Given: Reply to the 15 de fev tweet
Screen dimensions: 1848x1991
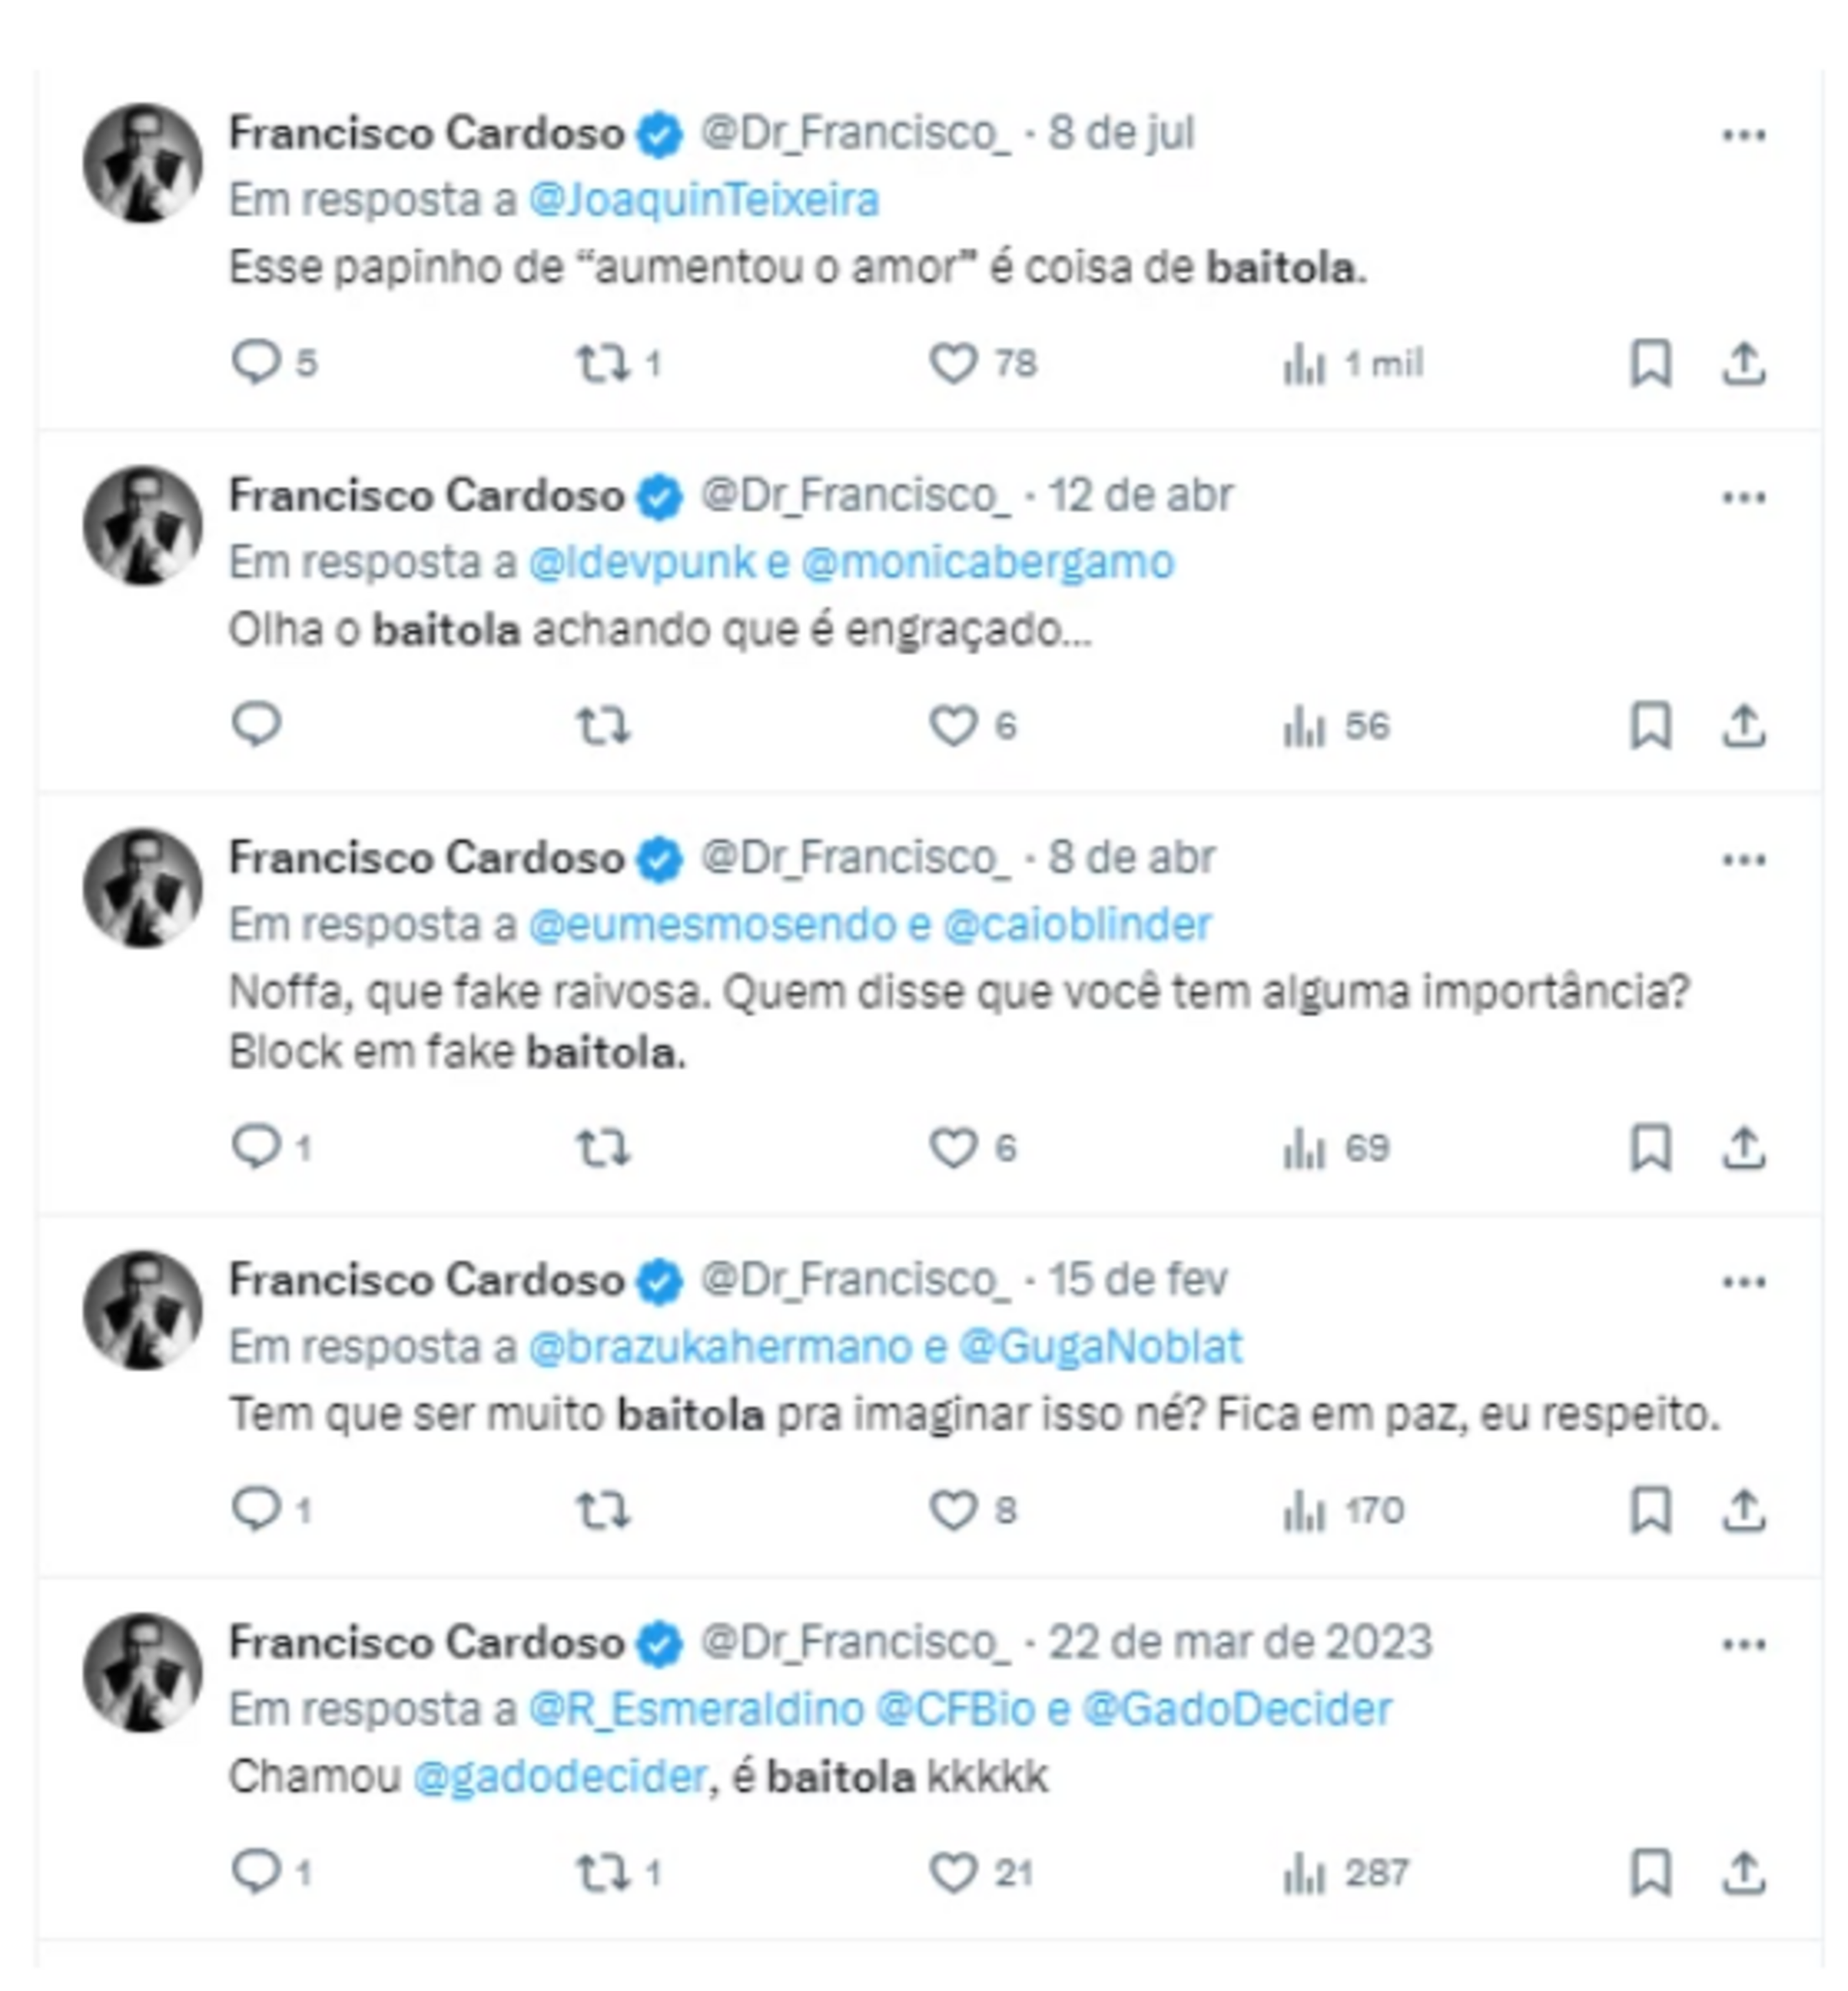Looking at the screenshot, I should (x=256, y=1509).
